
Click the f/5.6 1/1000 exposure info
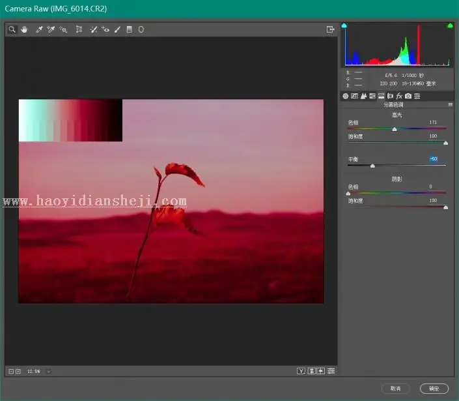[404, 76]
